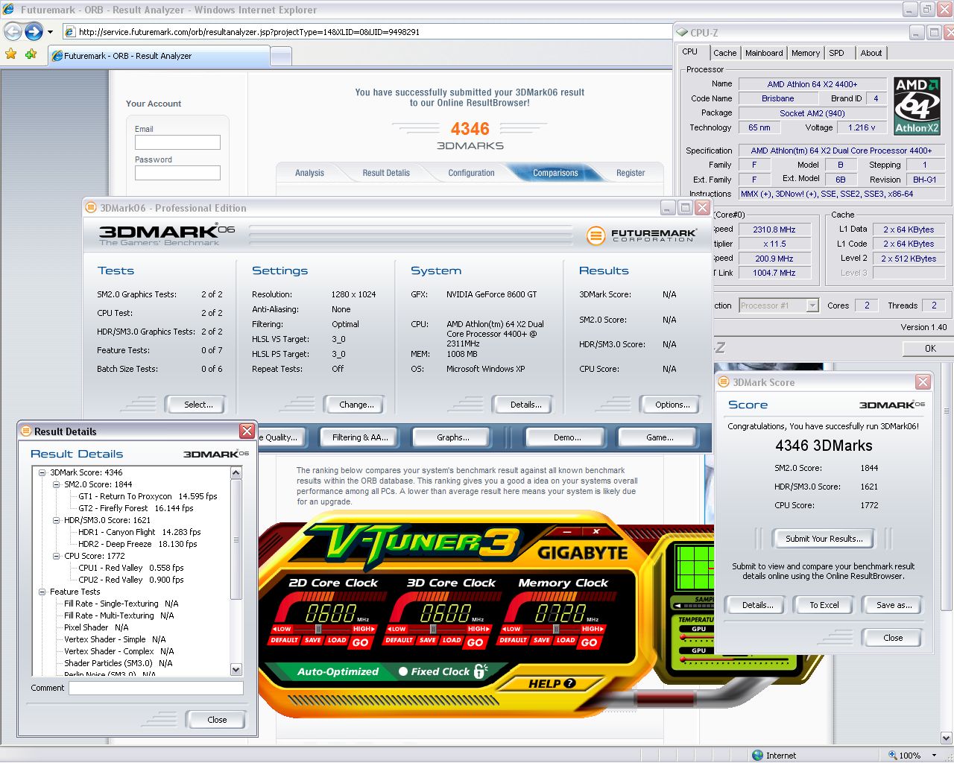This screenshot has height=763, width=954.
Task: Open the IE recent pages dropdown arrow
Action: point(50,32)
